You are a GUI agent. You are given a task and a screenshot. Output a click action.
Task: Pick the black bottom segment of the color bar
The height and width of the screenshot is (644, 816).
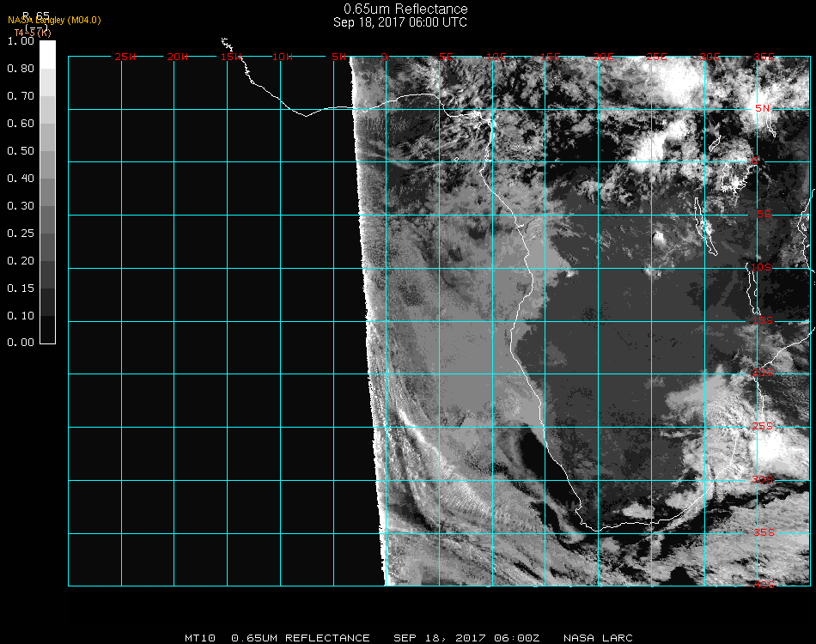click(x=47, y=329)
